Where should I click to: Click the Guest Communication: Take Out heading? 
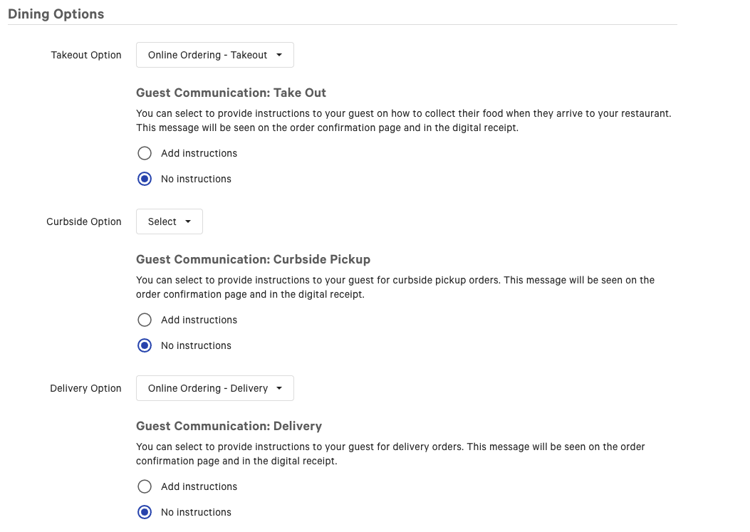pyautogui.click(x=231, y=93)
